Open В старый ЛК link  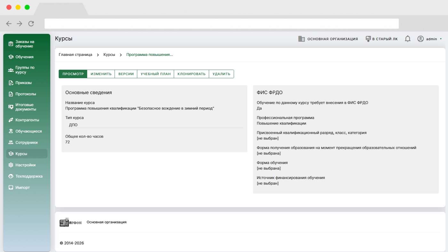point(382,39)
